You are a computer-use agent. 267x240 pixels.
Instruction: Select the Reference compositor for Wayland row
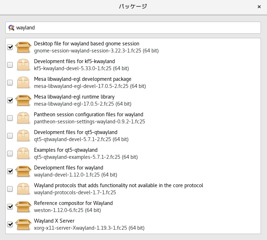pos(142,207)
